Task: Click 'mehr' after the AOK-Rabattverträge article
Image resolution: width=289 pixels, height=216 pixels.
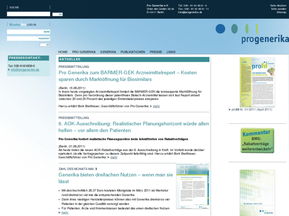Action: coord(114,157)
